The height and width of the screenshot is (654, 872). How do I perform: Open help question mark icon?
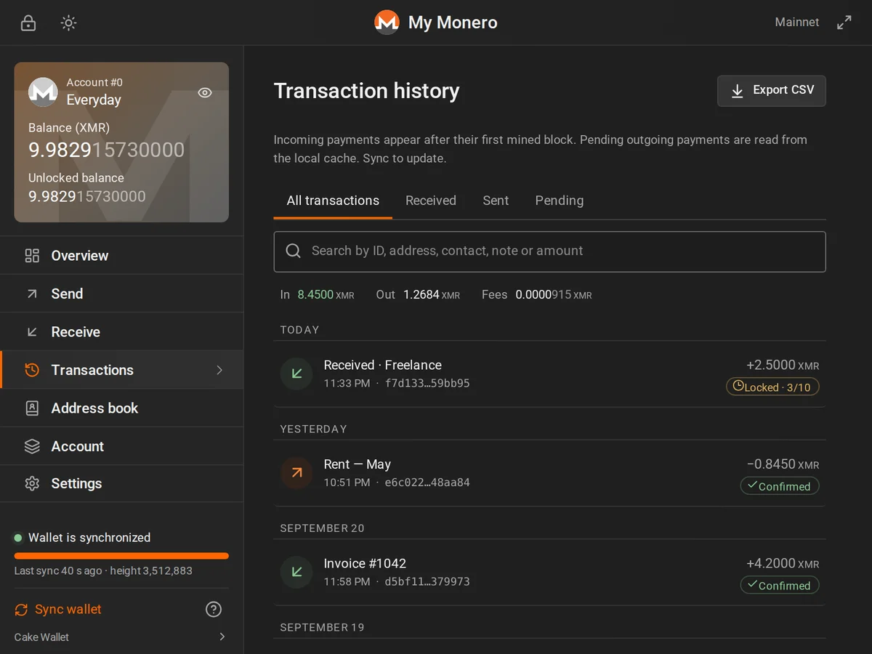pos(214,610)
